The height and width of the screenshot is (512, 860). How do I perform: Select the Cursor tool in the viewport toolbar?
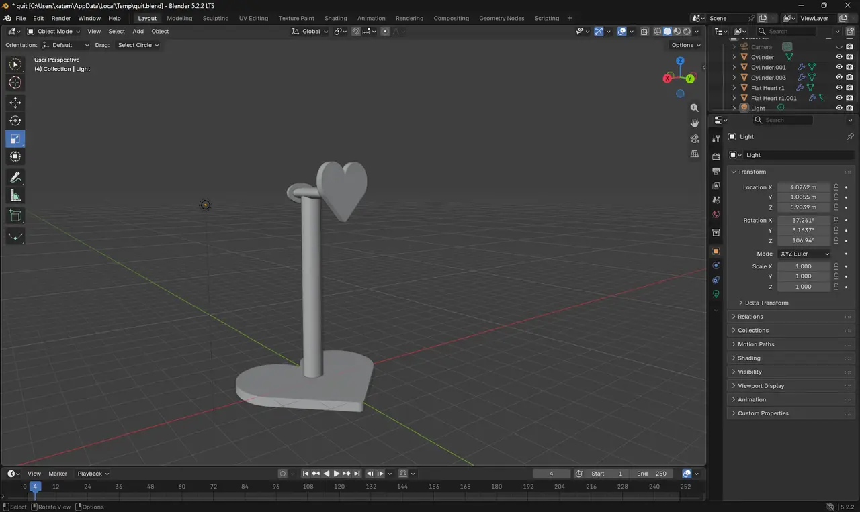[x=15, y=83]
